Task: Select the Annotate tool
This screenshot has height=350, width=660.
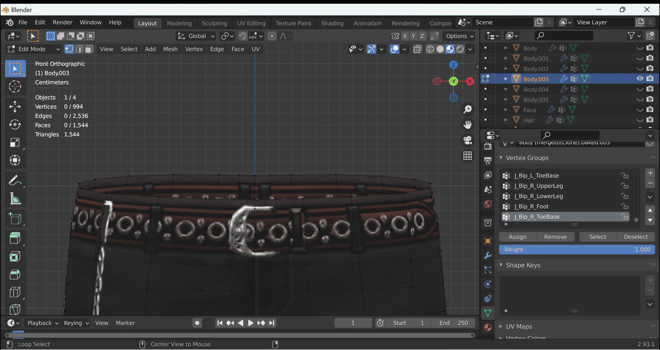Action: [x=15, y=180]
